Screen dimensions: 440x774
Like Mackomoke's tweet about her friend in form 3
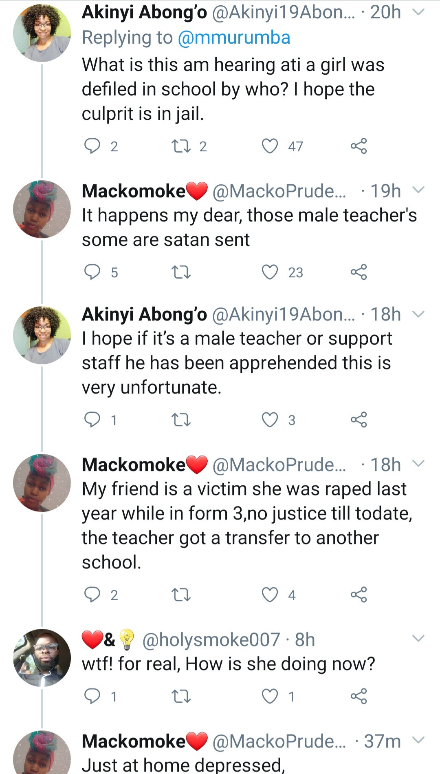[270, 595]
